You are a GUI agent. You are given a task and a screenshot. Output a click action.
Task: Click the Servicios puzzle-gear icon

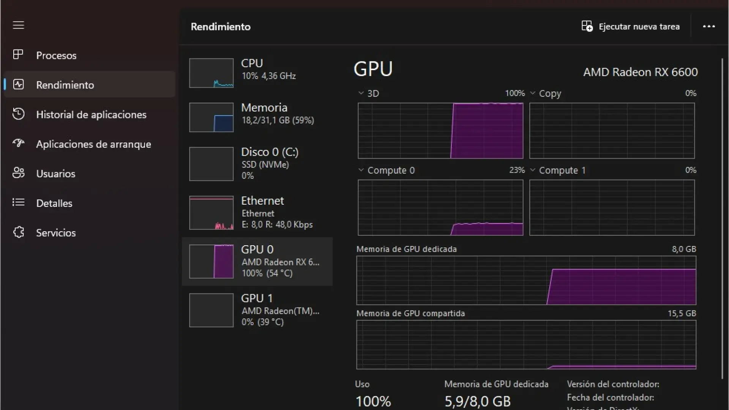tap(18, 232)
